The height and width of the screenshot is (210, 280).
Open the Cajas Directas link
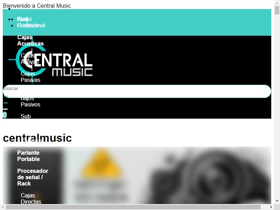(31, 198)
